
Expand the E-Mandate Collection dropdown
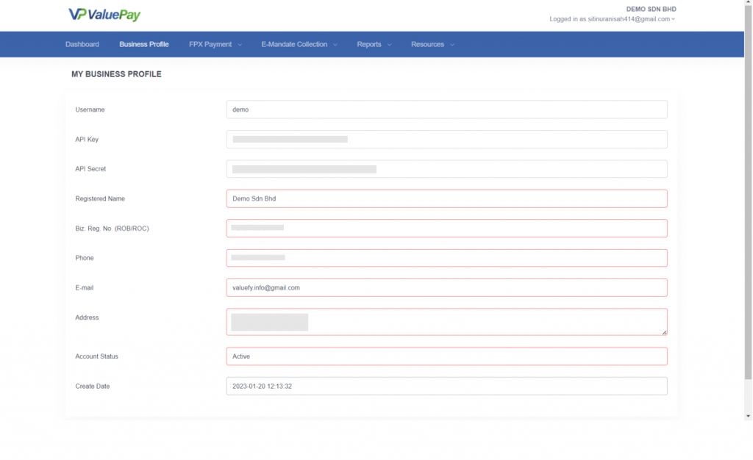click(x=299, y=44)
